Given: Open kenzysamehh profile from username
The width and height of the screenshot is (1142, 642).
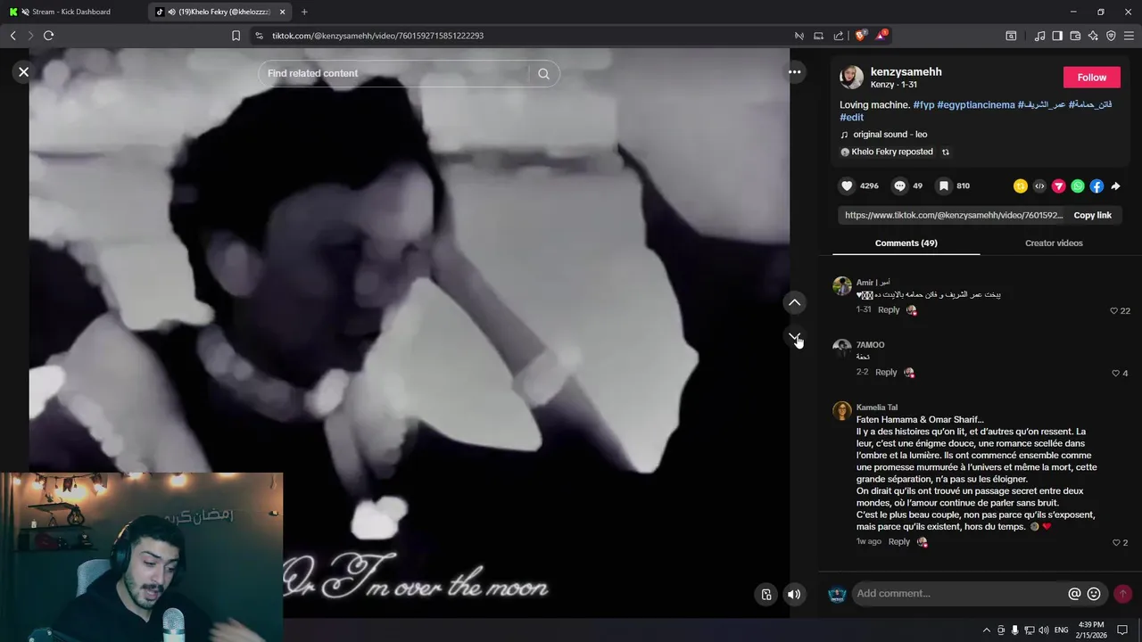Looking at the screenshot, I should [x=906, y=71].
